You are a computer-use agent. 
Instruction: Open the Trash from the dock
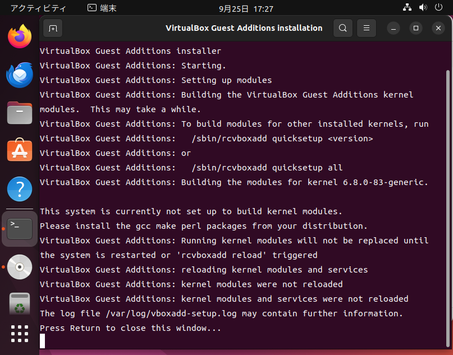coord(20,304)
